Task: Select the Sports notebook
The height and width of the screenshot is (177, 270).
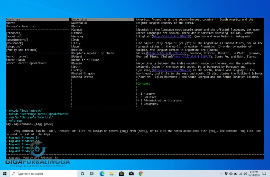Action: point(10,23)
